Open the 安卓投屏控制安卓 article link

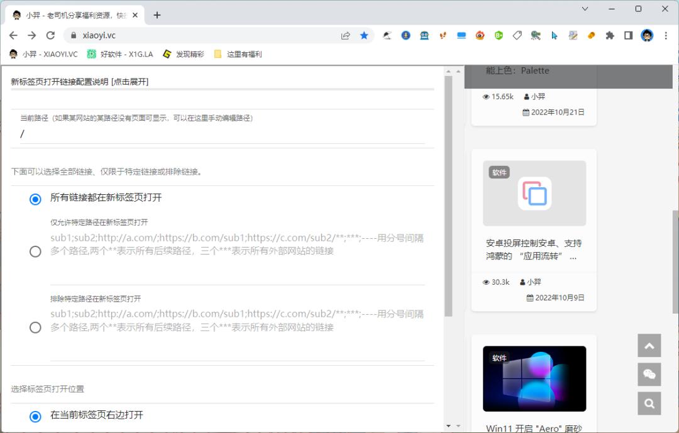pos(533,249)
